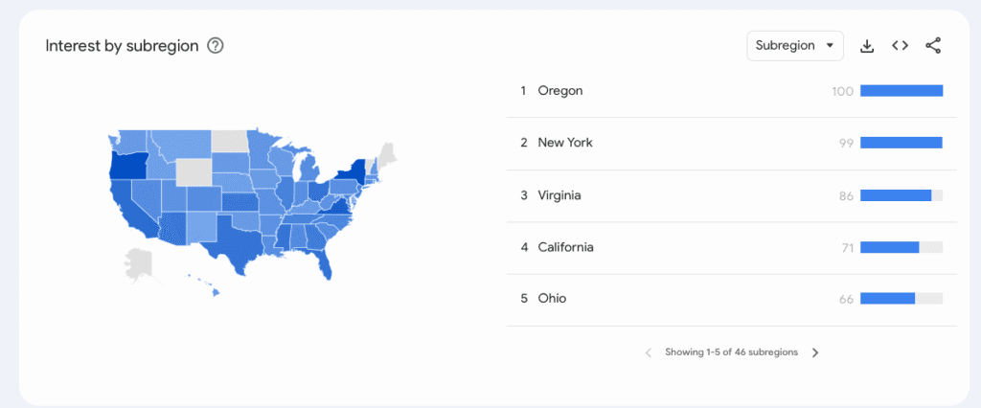This screenshot has width=981, height=408.
Task: Select New York in the list
Action: (x=565, y=143)
